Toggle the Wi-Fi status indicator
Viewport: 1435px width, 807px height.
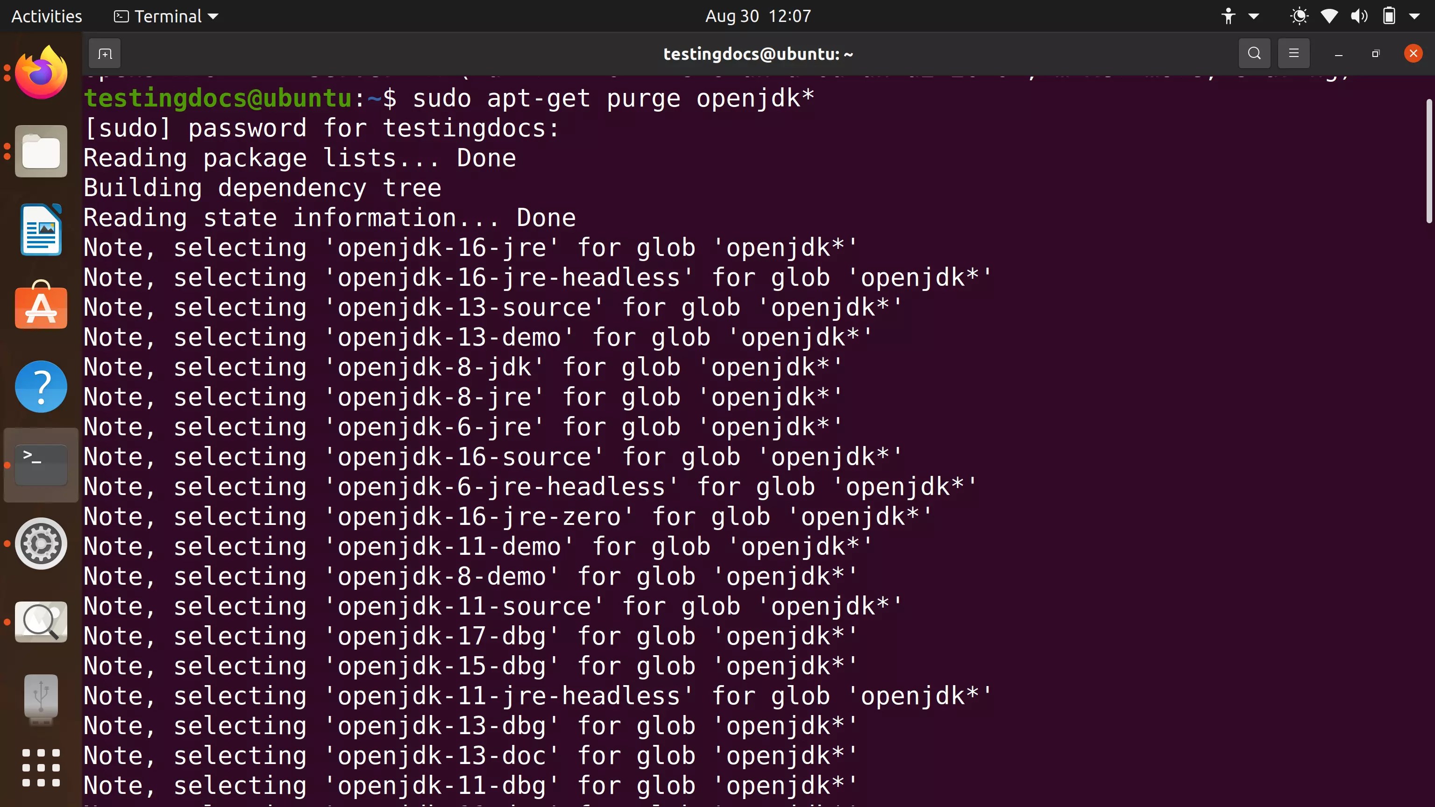pos(1330,15)
